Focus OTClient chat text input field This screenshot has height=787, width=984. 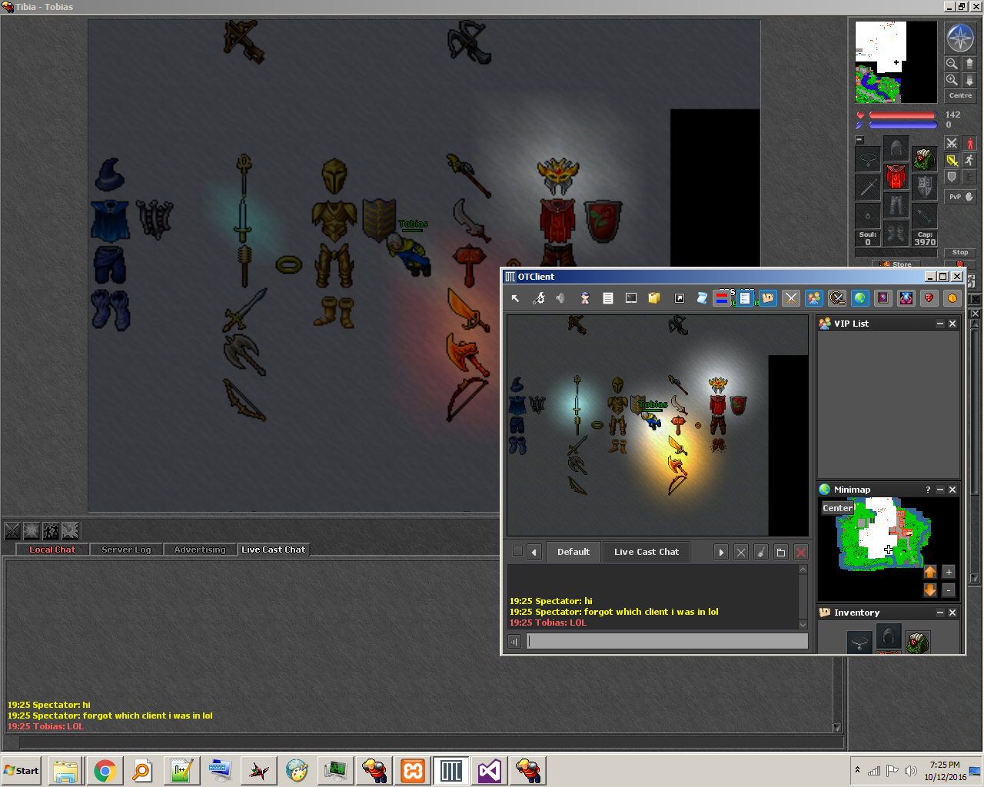667,641
